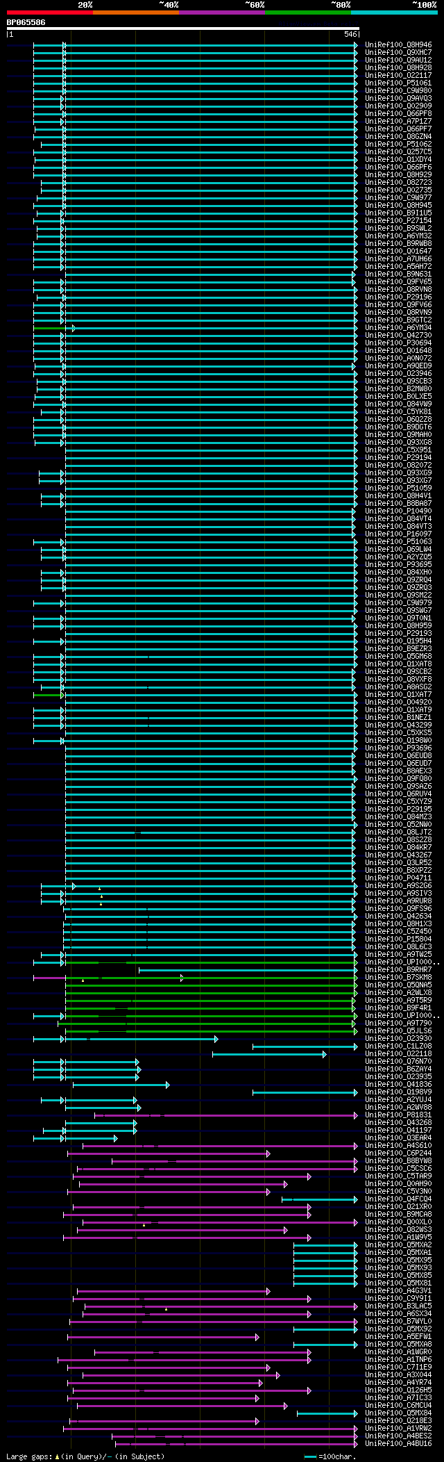Select the UniRef100_A8ASG2 label
Viewport: 444px width, 1462px height.
click(x=398, y=687)
